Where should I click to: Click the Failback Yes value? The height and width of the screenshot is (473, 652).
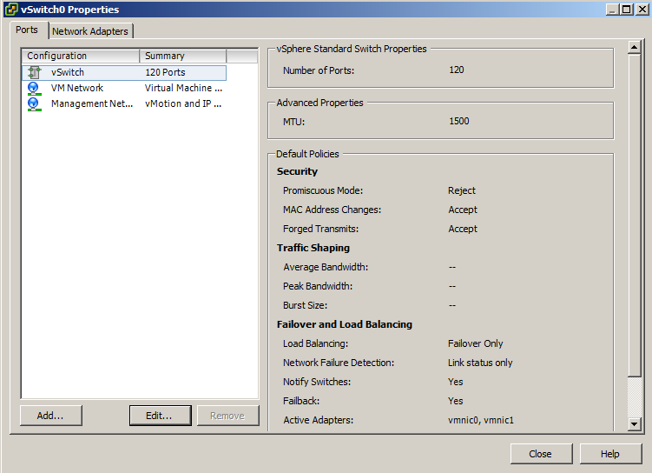(455, 402)
